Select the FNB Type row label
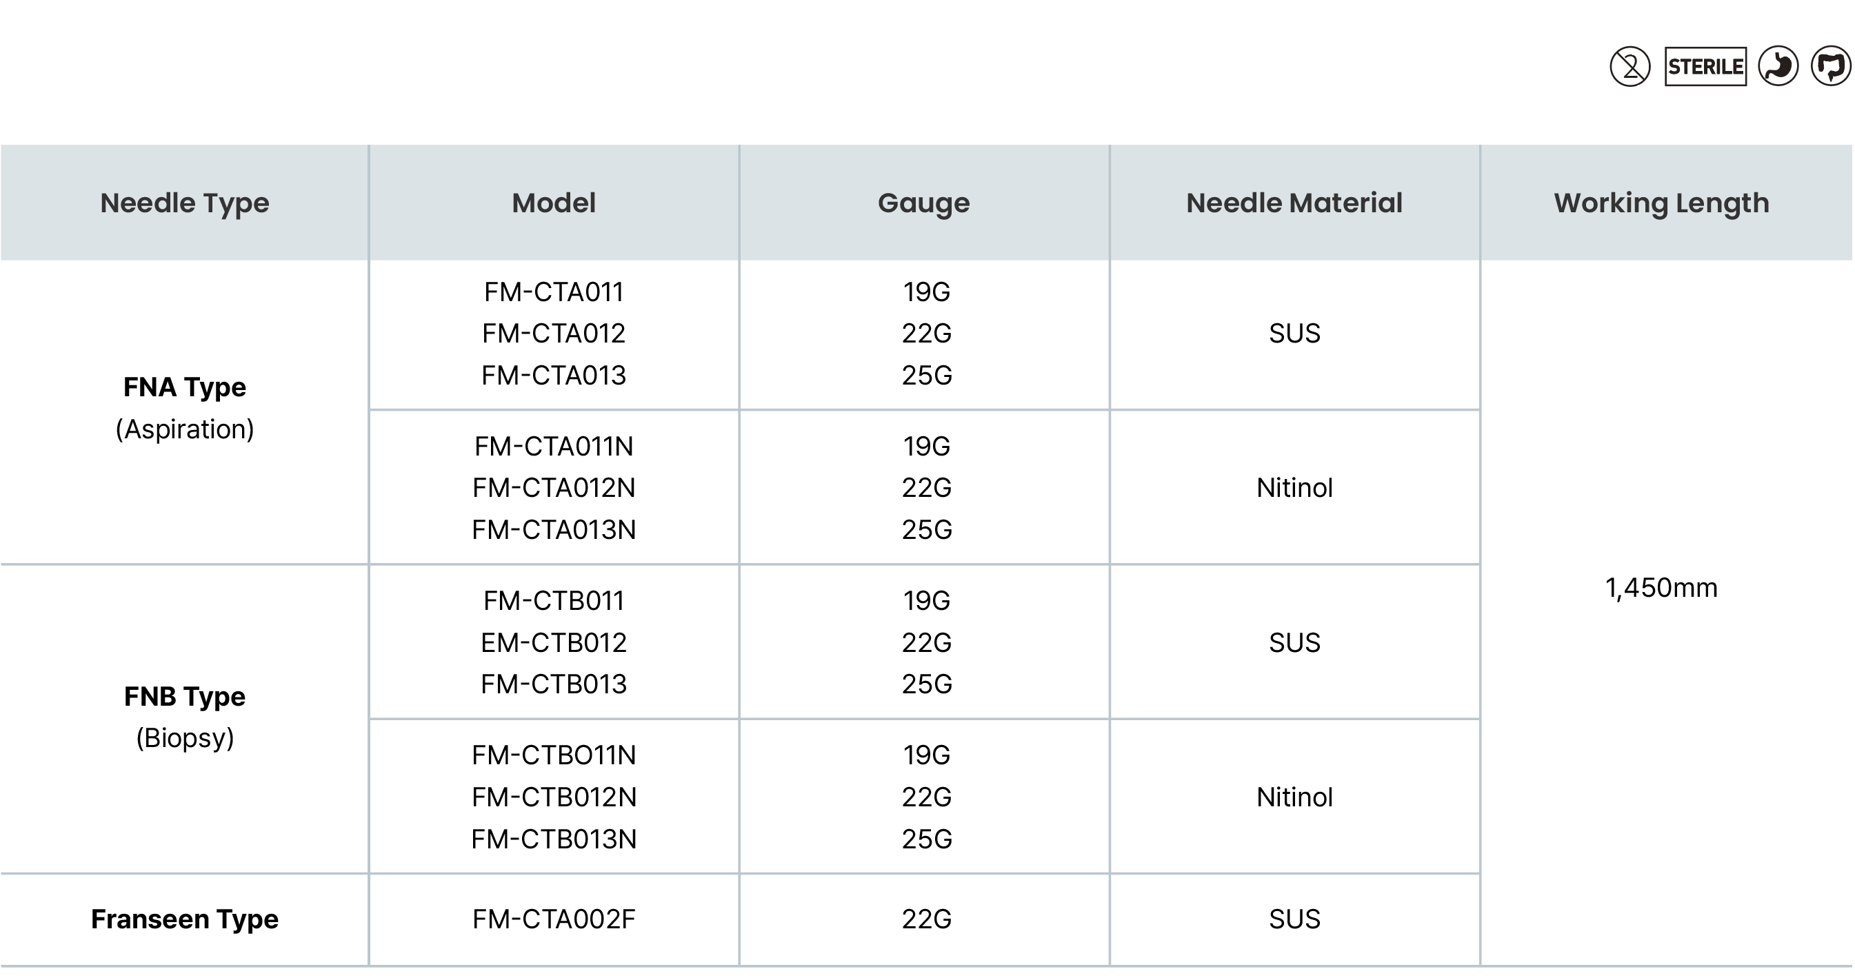Viewport: 1855px width, 980px height. click(x=184, y=697)
